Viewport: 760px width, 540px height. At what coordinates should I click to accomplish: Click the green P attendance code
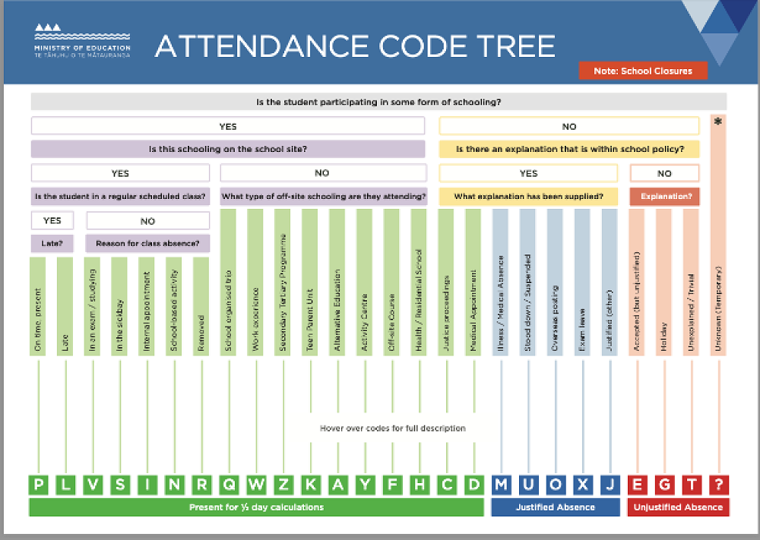[39, 485]
